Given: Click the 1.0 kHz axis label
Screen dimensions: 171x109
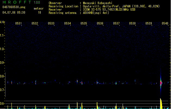Looking at the screenshot, I should [2, 49].
